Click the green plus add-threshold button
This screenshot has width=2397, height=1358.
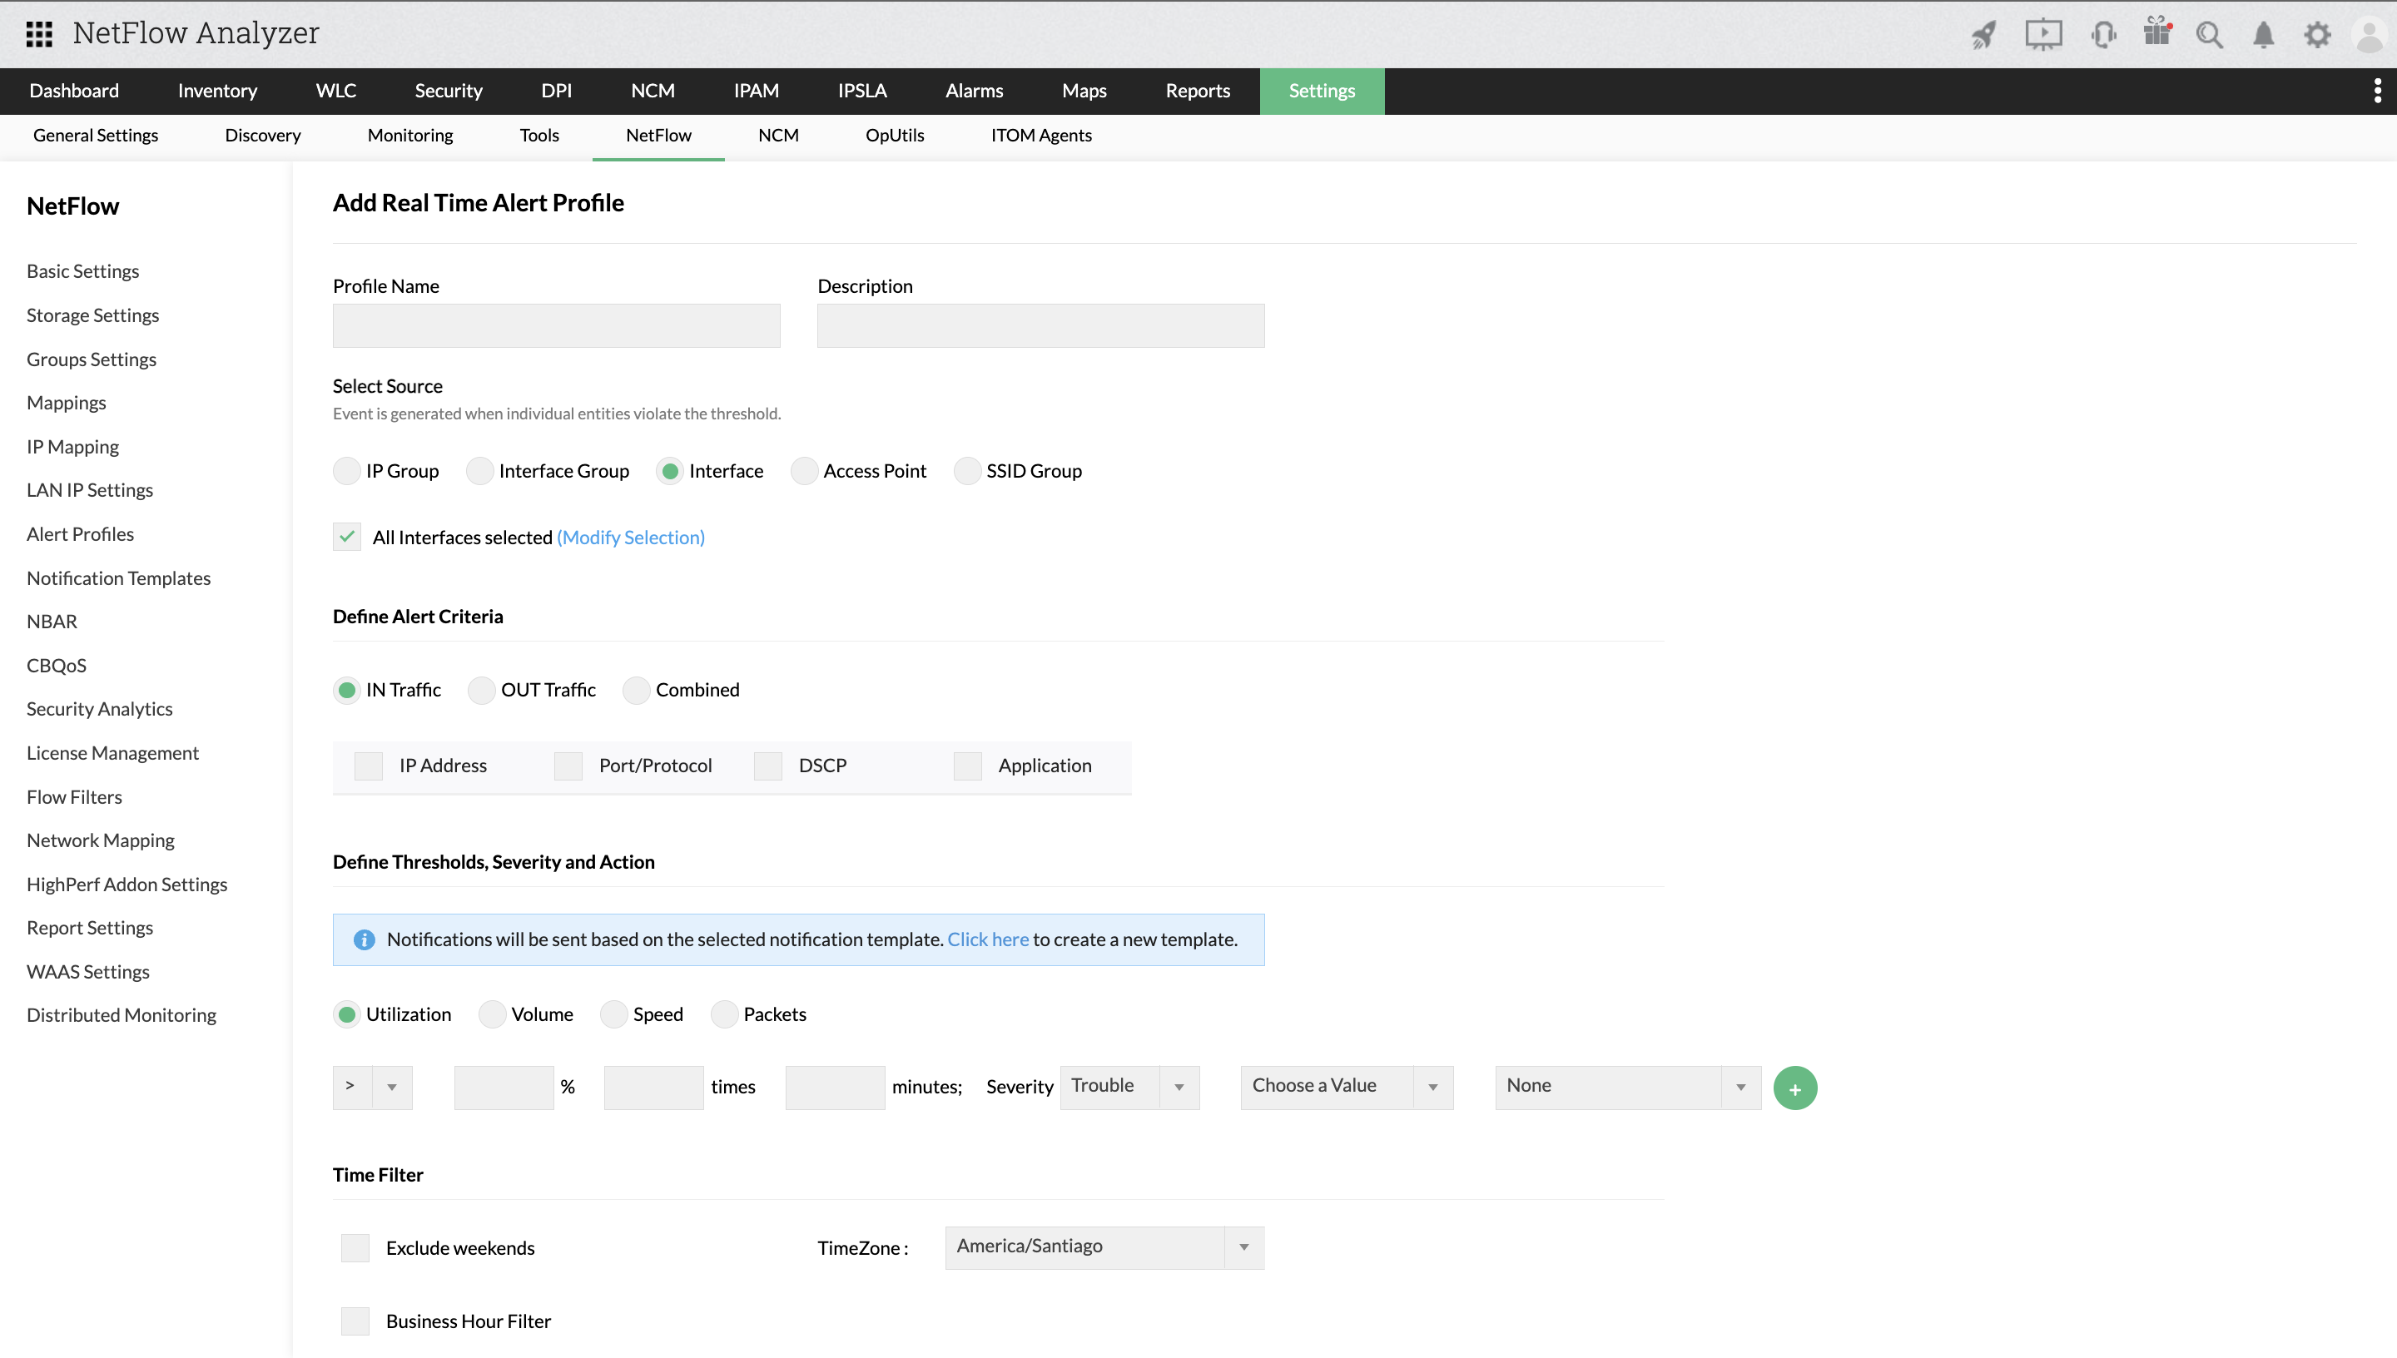[1794, 1088]
